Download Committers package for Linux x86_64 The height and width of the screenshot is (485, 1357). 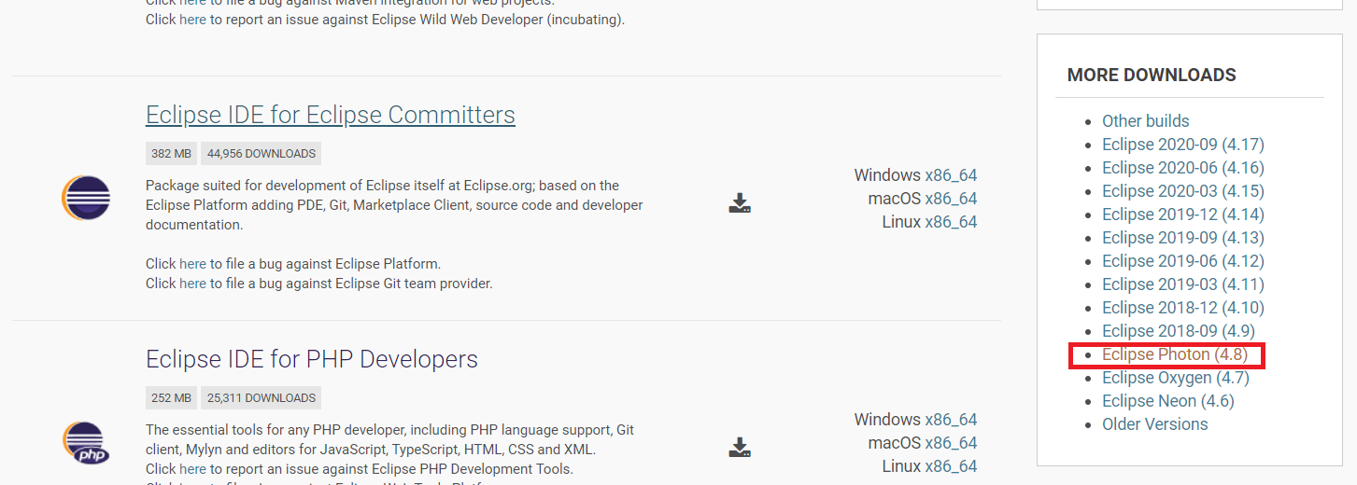coord(951,222)
